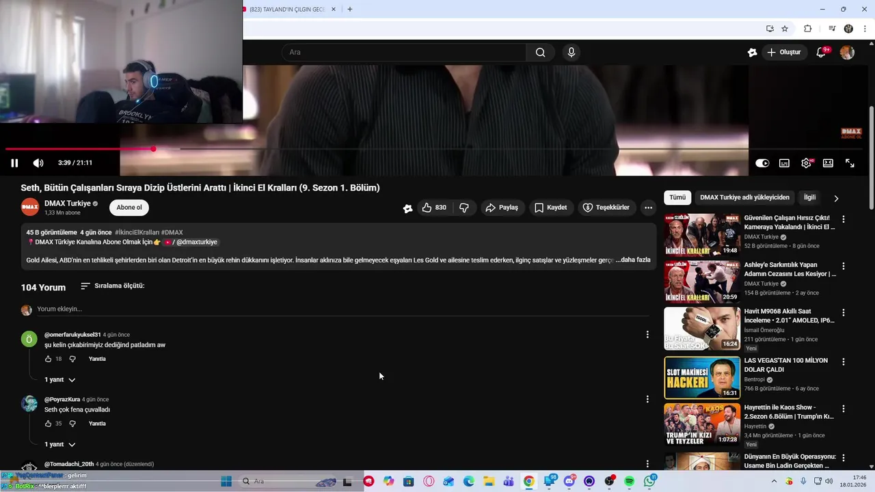The height and width of the screenshot is (492, 875).
Task: Open the player settings gear
Action: 806,163
